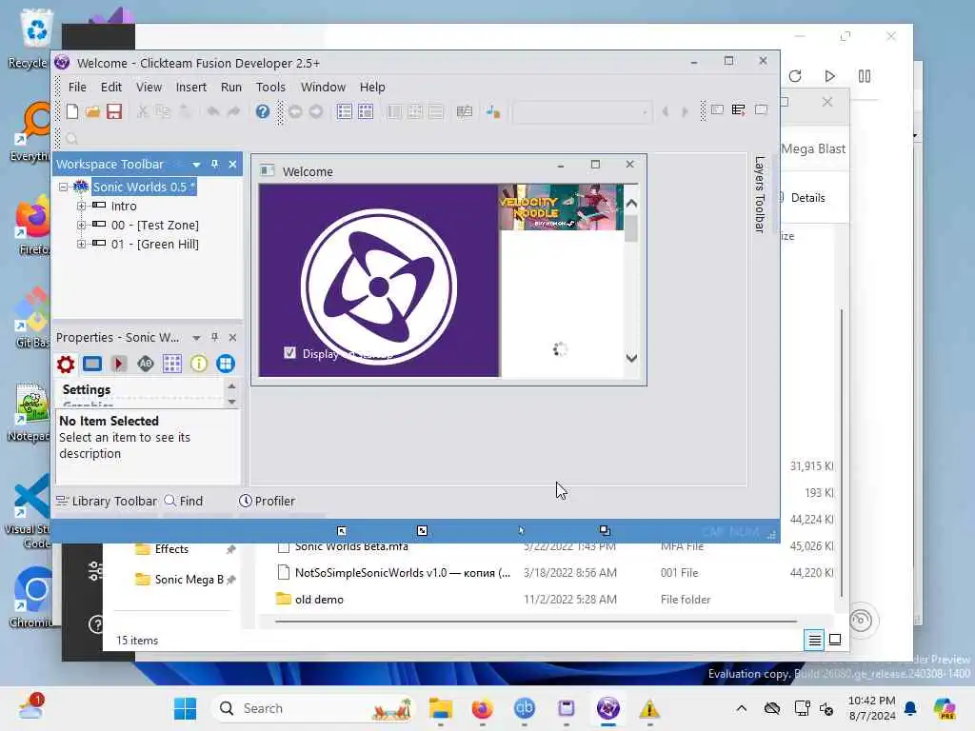Viewport: 975px width, 731px height.
Task: Open the Values properties tab icon
Action: click(146, 364)
